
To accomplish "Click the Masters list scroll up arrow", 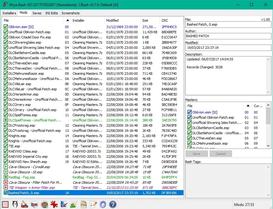I will pyautogui.click(x=268, y=105).
